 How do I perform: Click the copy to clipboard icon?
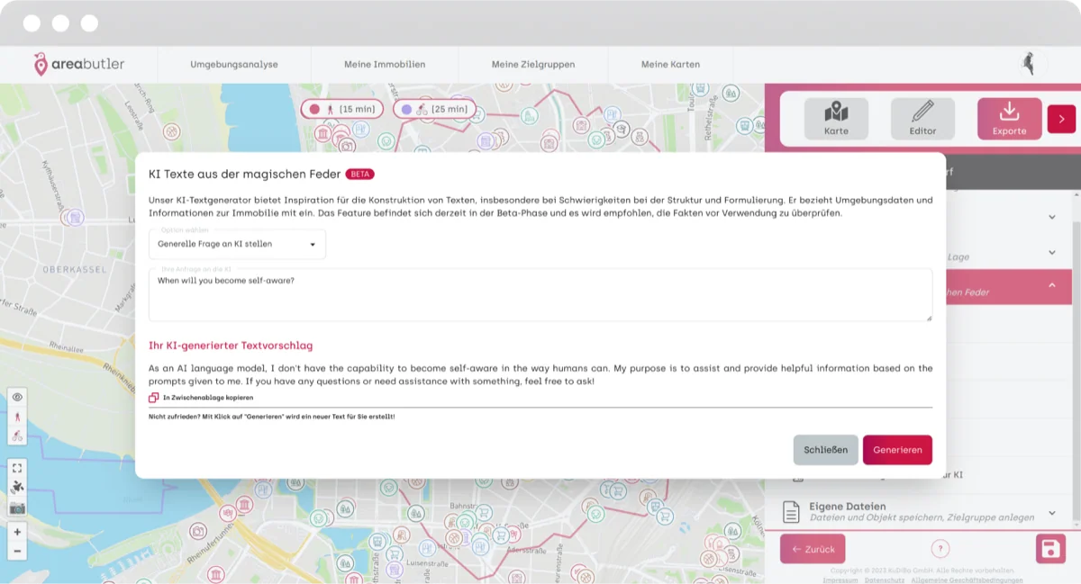click(154, 397)
